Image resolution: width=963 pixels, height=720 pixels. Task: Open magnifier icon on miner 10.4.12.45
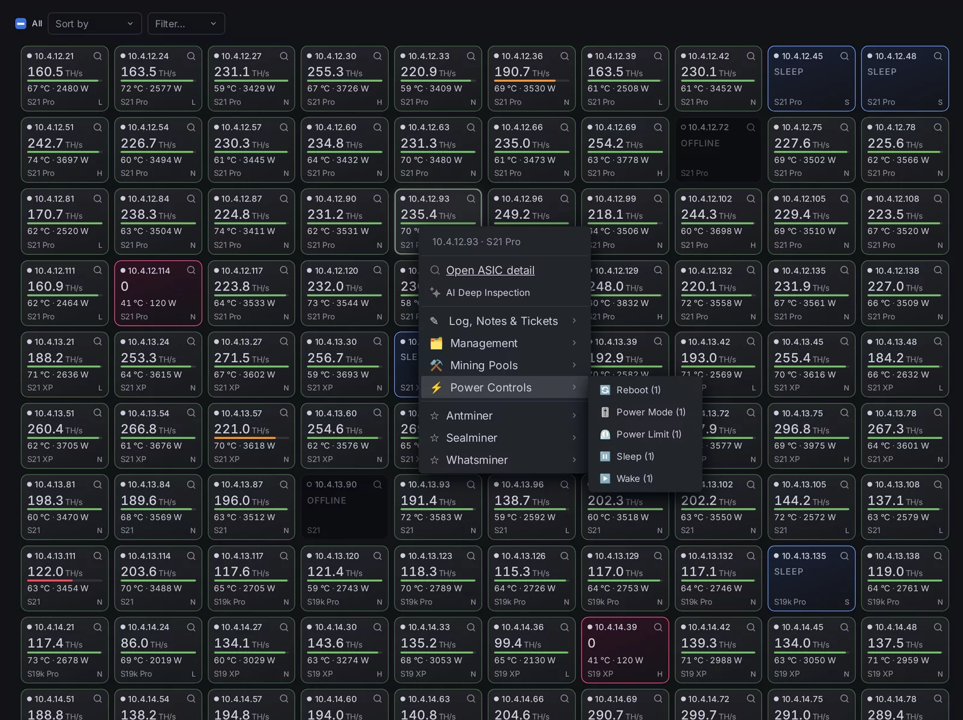coord(844,56)
